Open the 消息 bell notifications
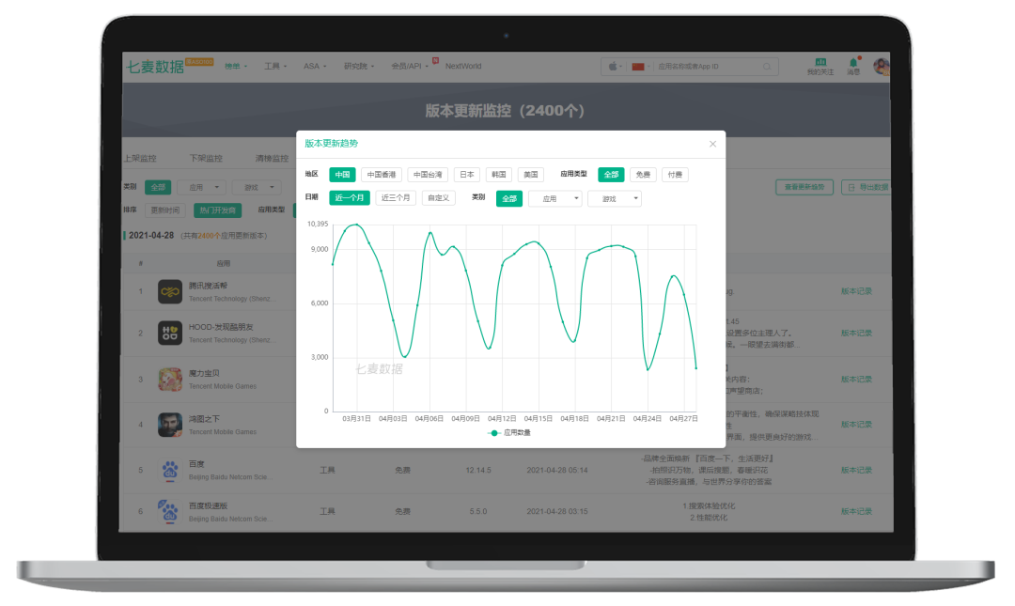The image size is (1015, 606). pyautogui.click(x=853, y=63)
